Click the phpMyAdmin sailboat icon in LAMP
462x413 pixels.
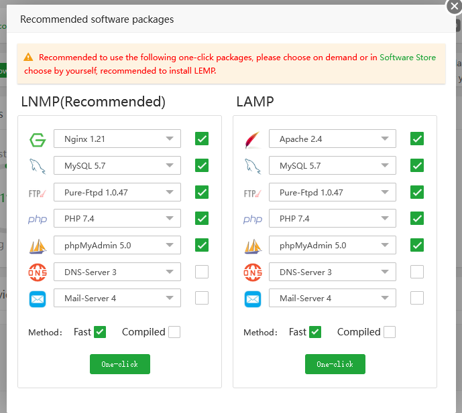coord(253,246)
